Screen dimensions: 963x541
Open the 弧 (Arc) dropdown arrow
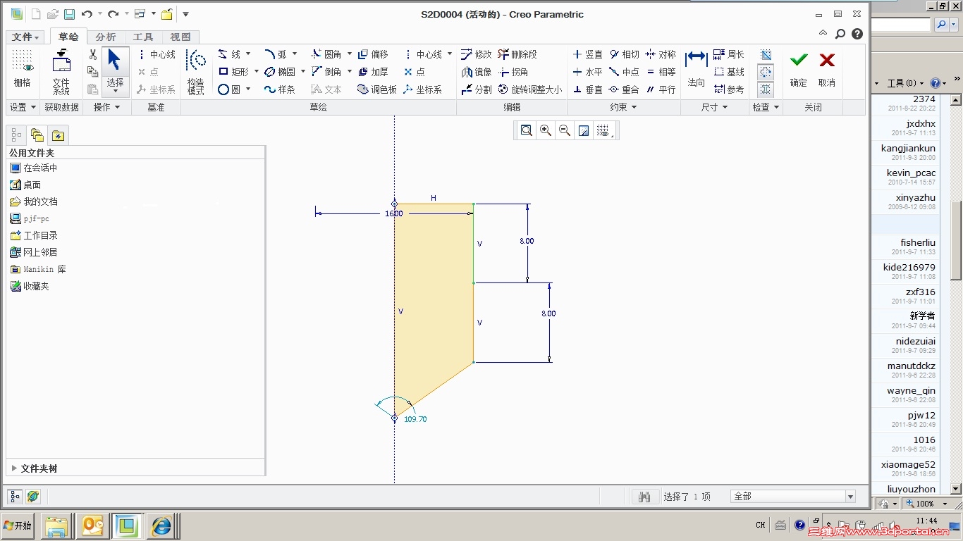pos(295,54)
